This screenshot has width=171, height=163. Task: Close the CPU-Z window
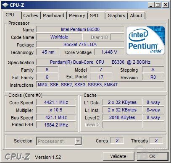click(x=166, y=5)
